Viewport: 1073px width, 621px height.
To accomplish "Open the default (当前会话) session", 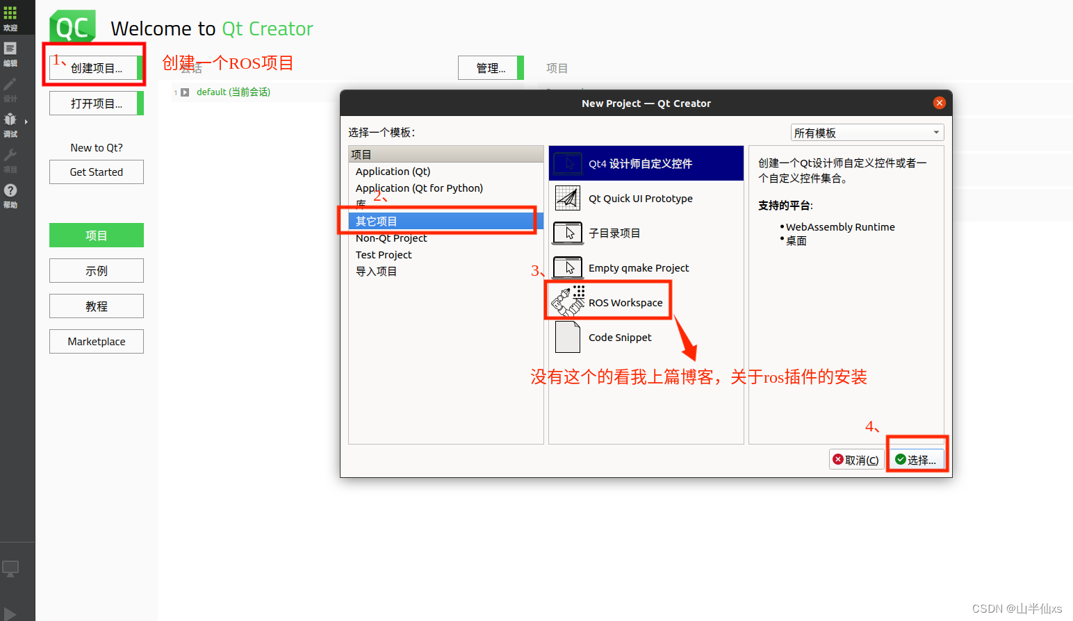I will 234,92.
